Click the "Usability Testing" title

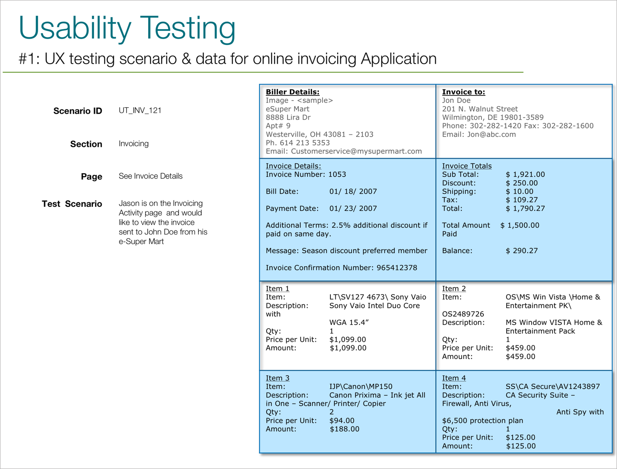[x=127, y=28]
